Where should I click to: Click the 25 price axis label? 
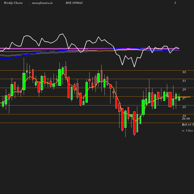click(184, 107)
